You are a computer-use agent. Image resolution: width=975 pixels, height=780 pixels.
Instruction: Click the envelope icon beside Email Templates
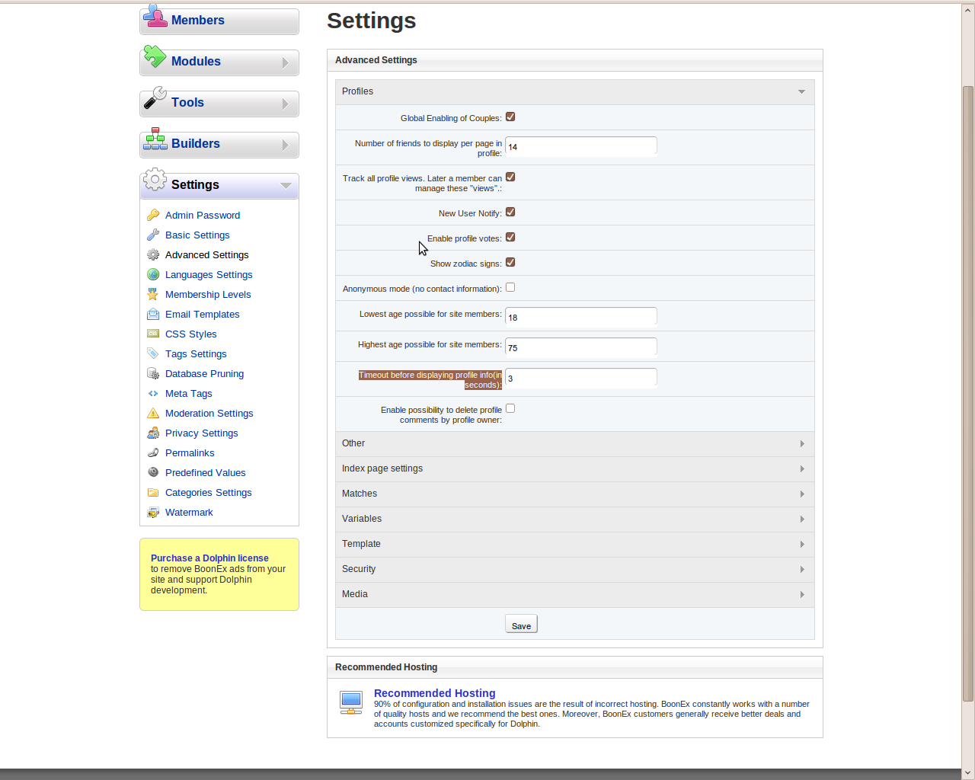153,315
